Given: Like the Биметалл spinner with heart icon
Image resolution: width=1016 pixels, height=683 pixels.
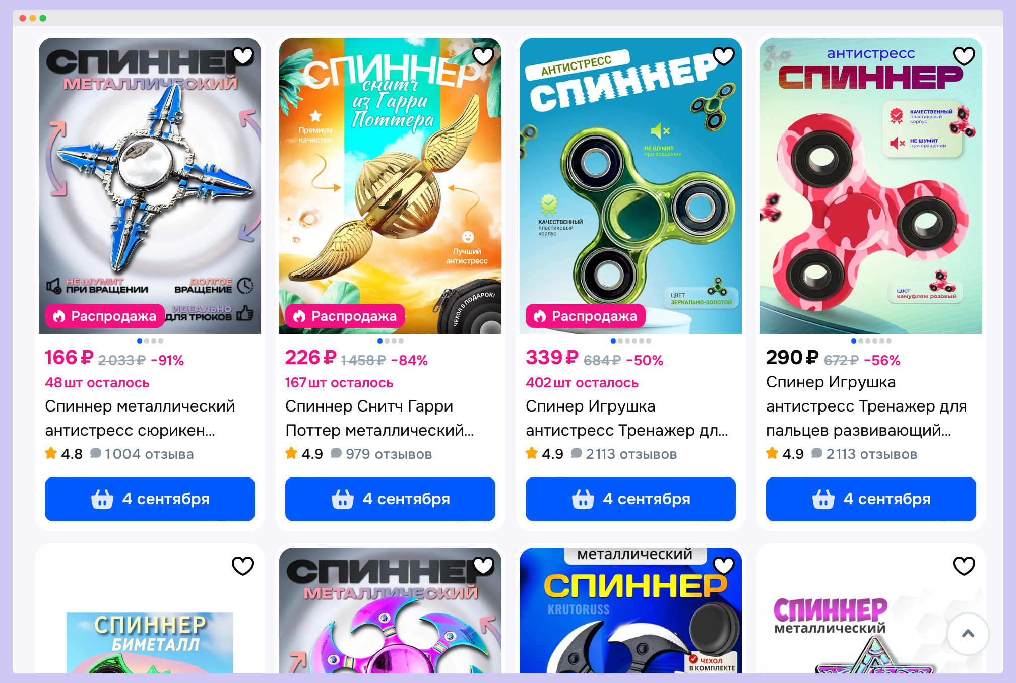Looking at the screenshot, I should (243, 566).
